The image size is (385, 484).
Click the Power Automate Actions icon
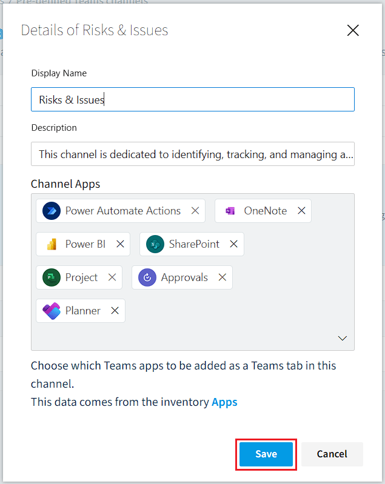click(52, 211)
